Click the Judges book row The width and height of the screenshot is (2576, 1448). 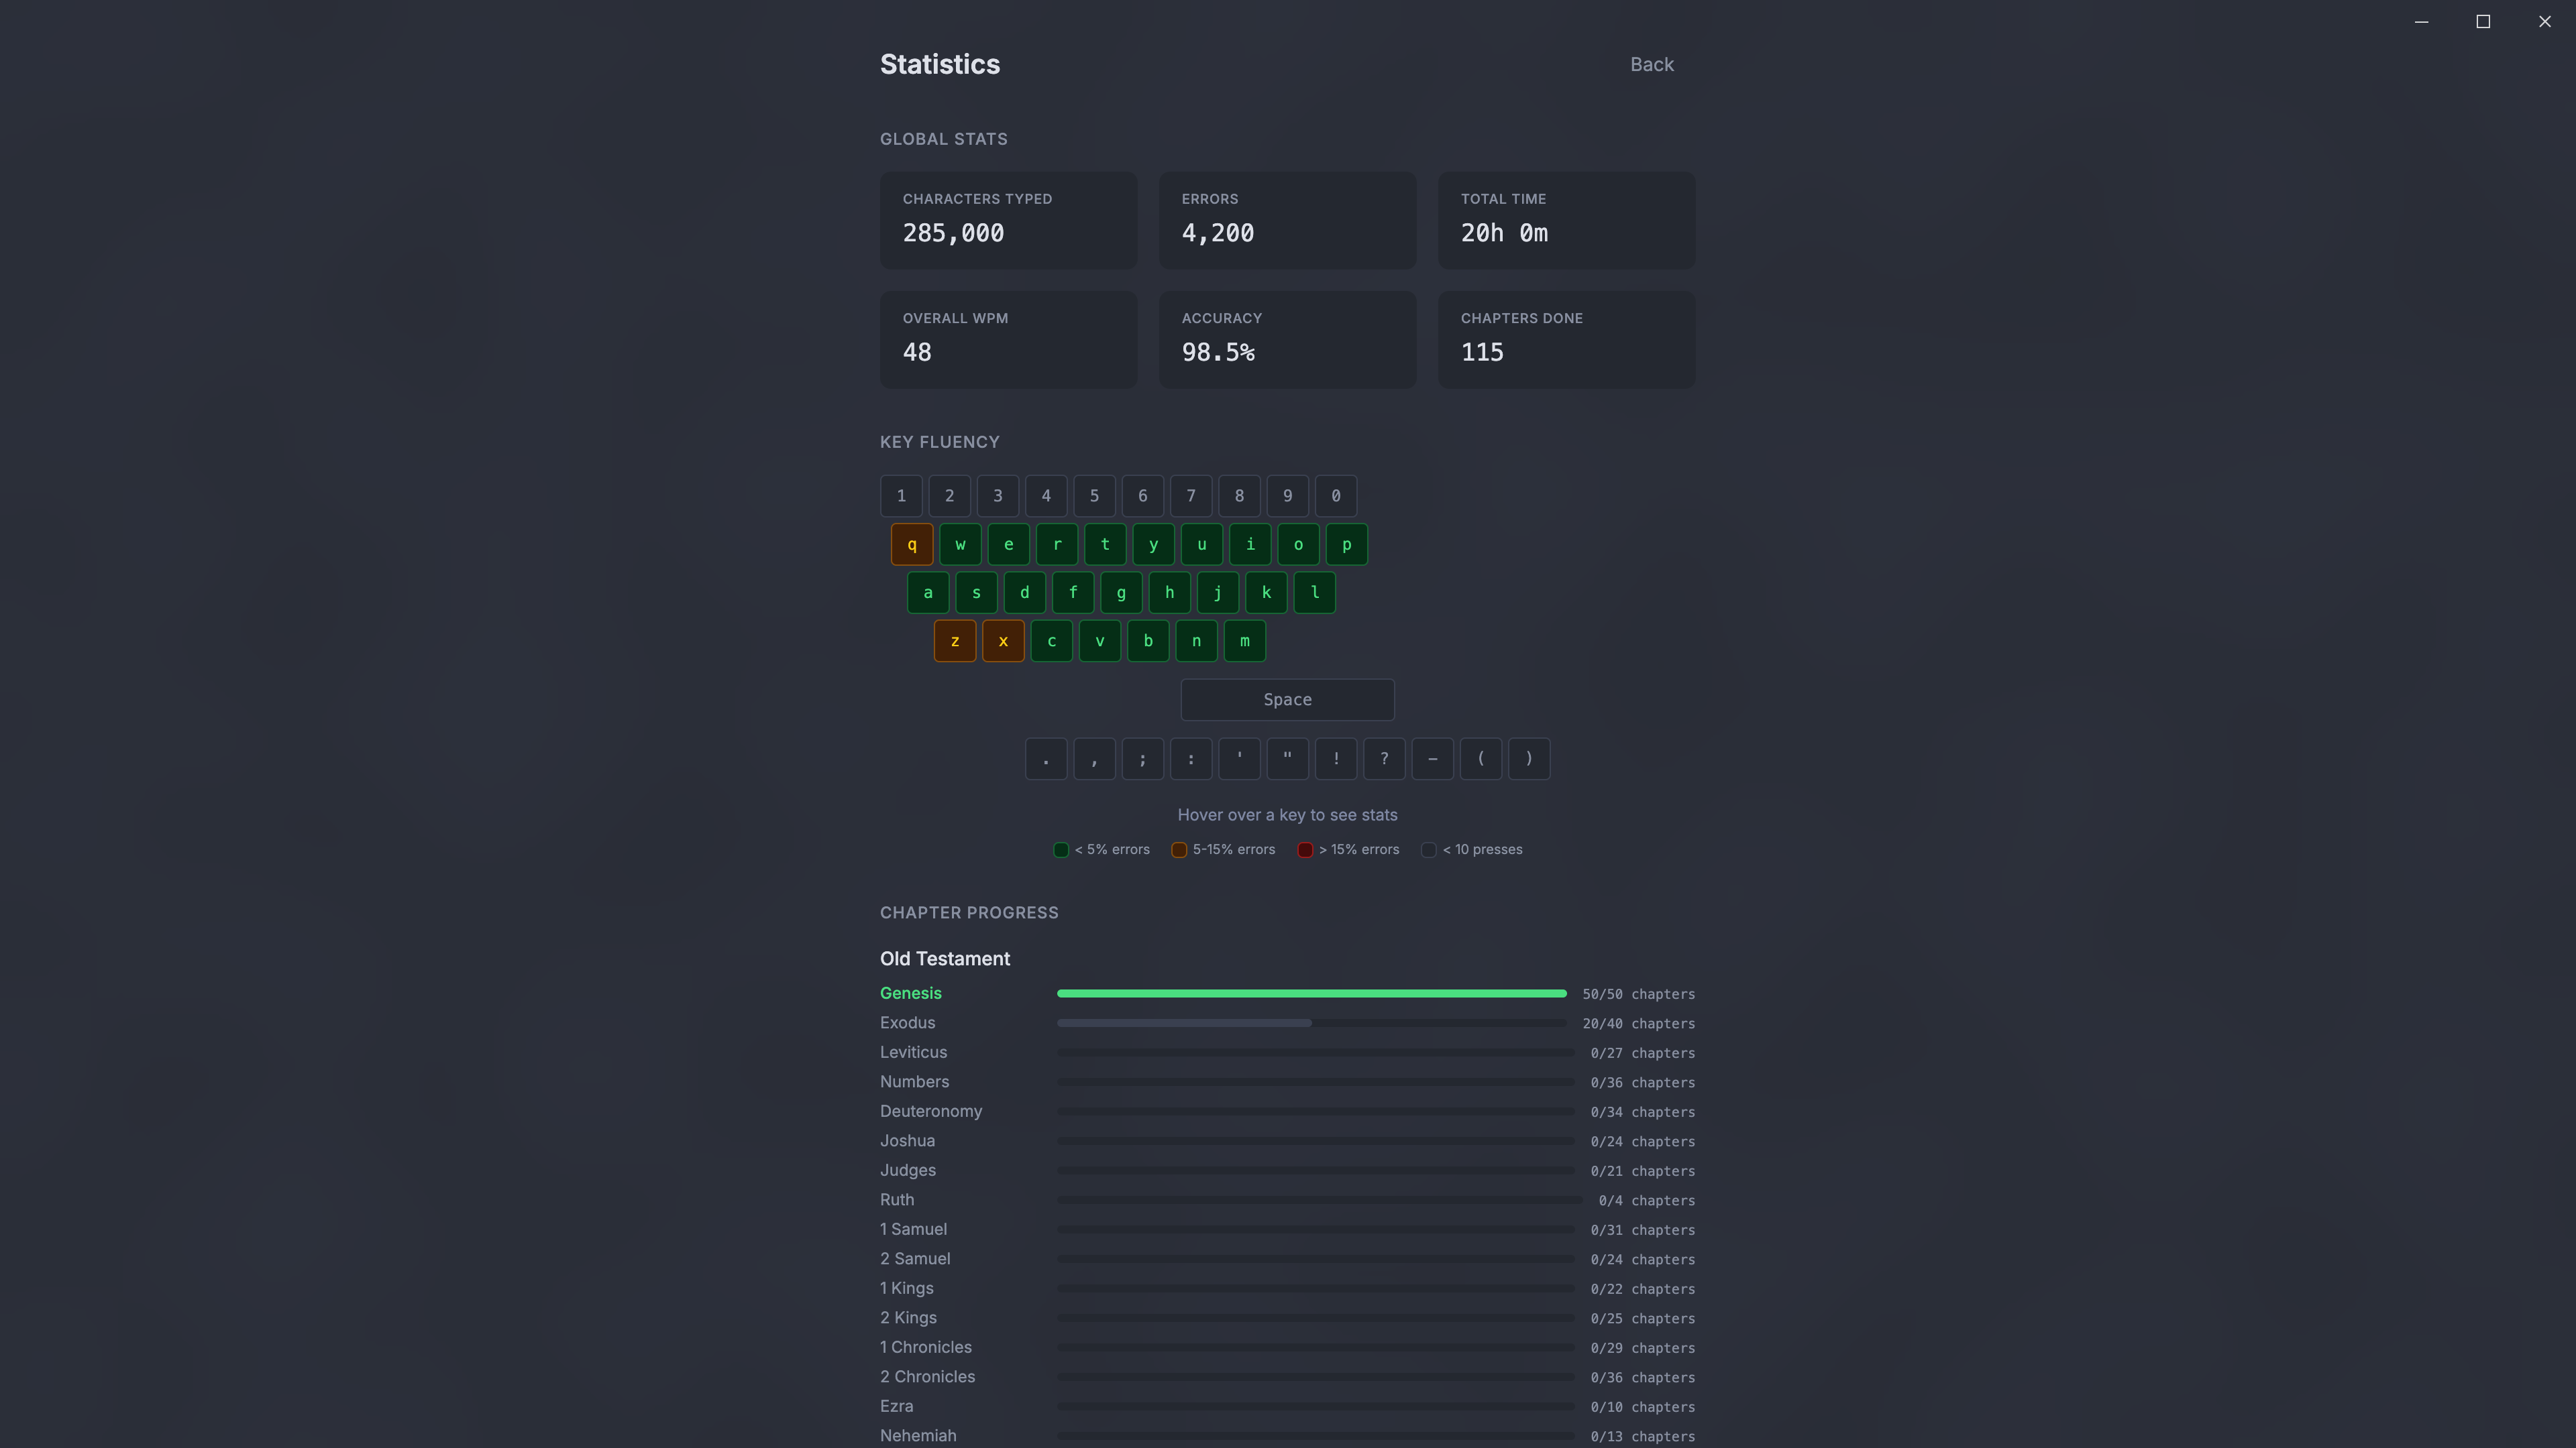(x=1287, y=1170)
